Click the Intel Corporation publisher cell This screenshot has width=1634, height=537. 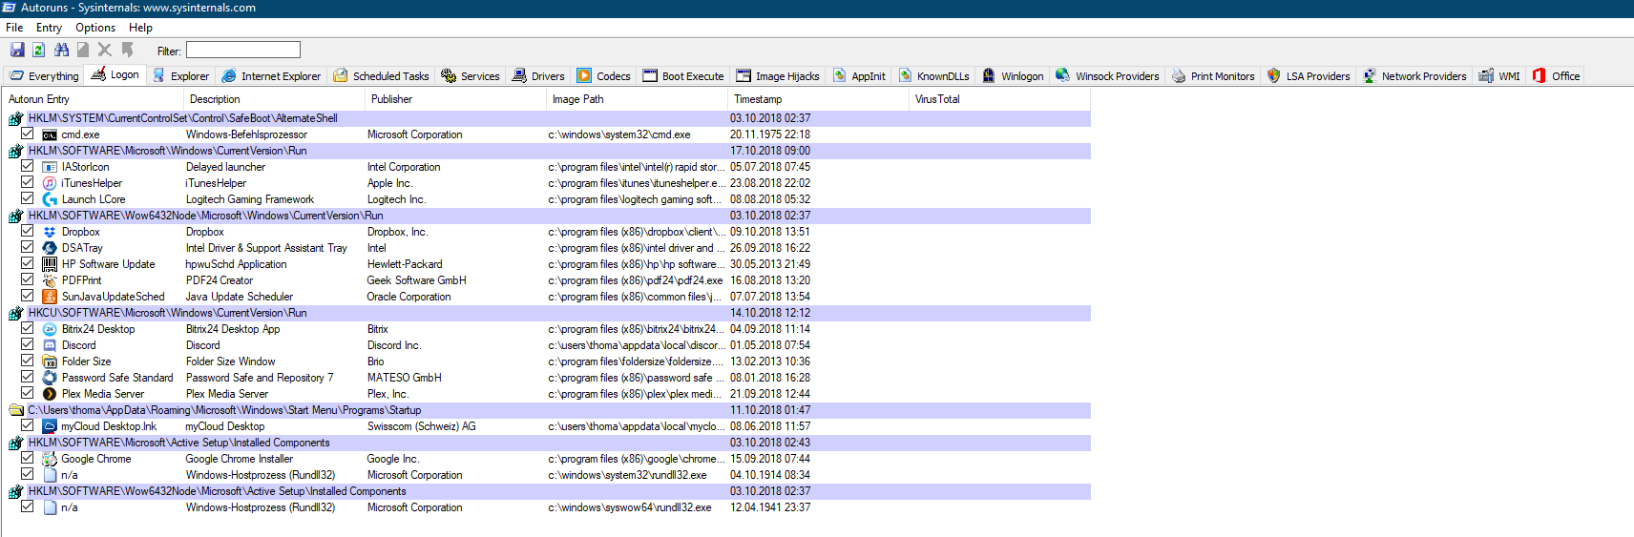(x=404, y=167)
